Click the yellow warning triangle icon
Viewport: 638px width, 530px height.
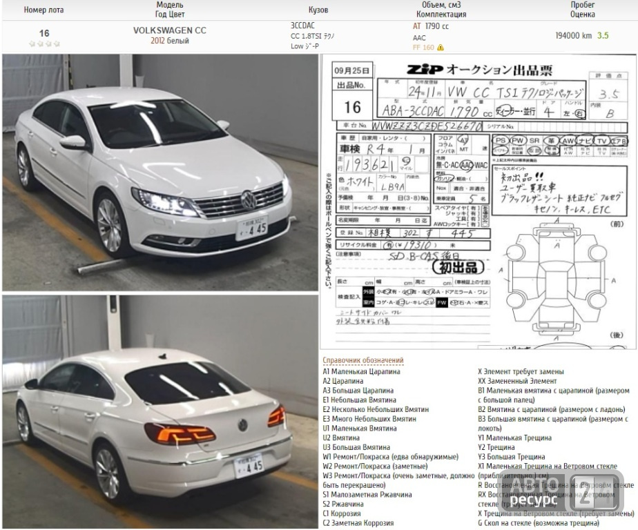(441, 48)
